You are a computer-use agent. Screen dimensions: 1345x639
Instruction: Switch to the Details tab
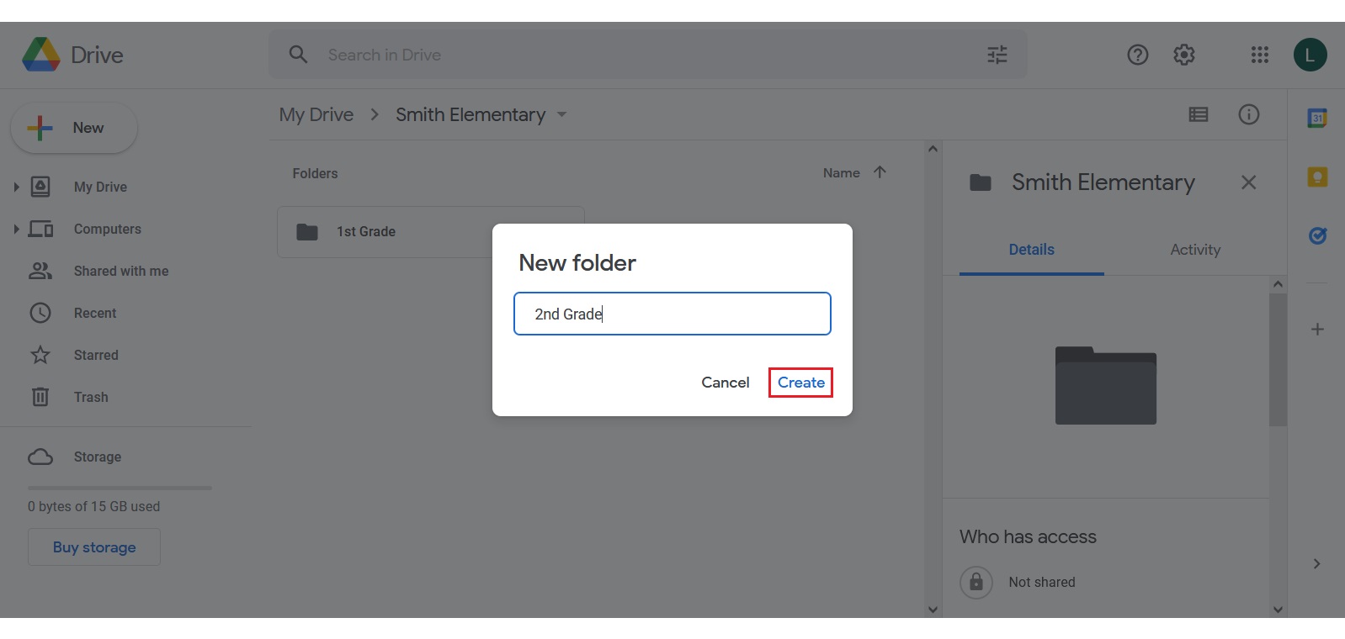click(x=1032, y=250)
